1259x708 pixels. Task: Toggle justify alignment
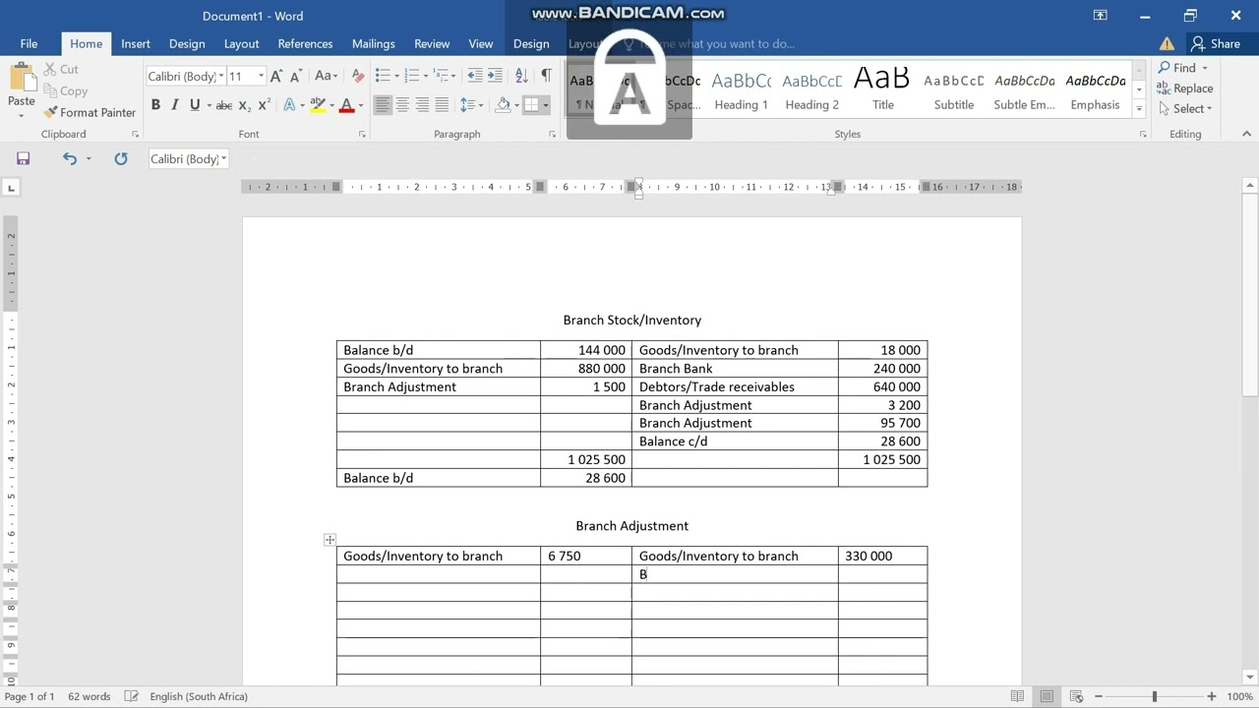pyautogui.click(x=442, y=105)
